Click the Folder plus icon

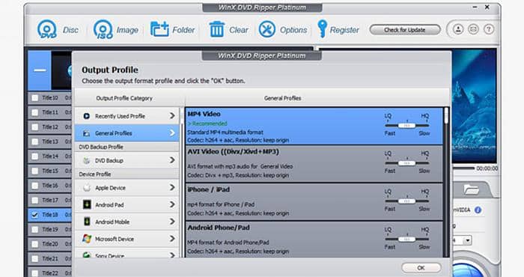(x=159, y=29)
